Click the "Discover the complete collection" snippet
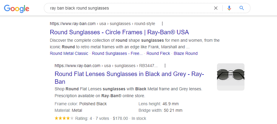 135,44
